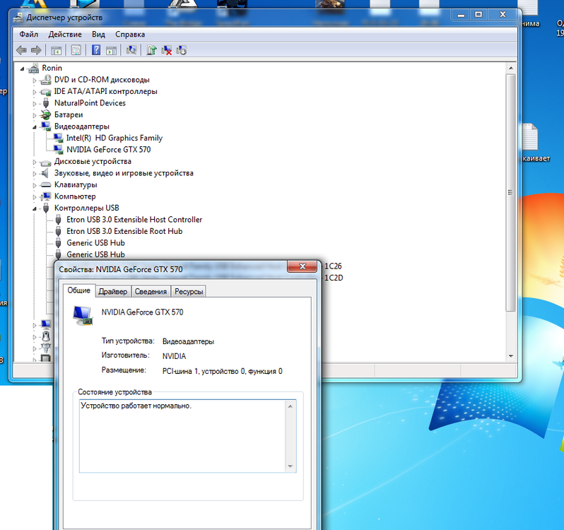Maximize the Device Manager window
The height and width of the screenshot is (530, 564).
click(478, 15)
